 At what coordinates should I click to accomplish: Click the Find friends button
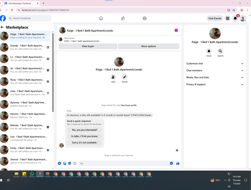click(215, 18)
